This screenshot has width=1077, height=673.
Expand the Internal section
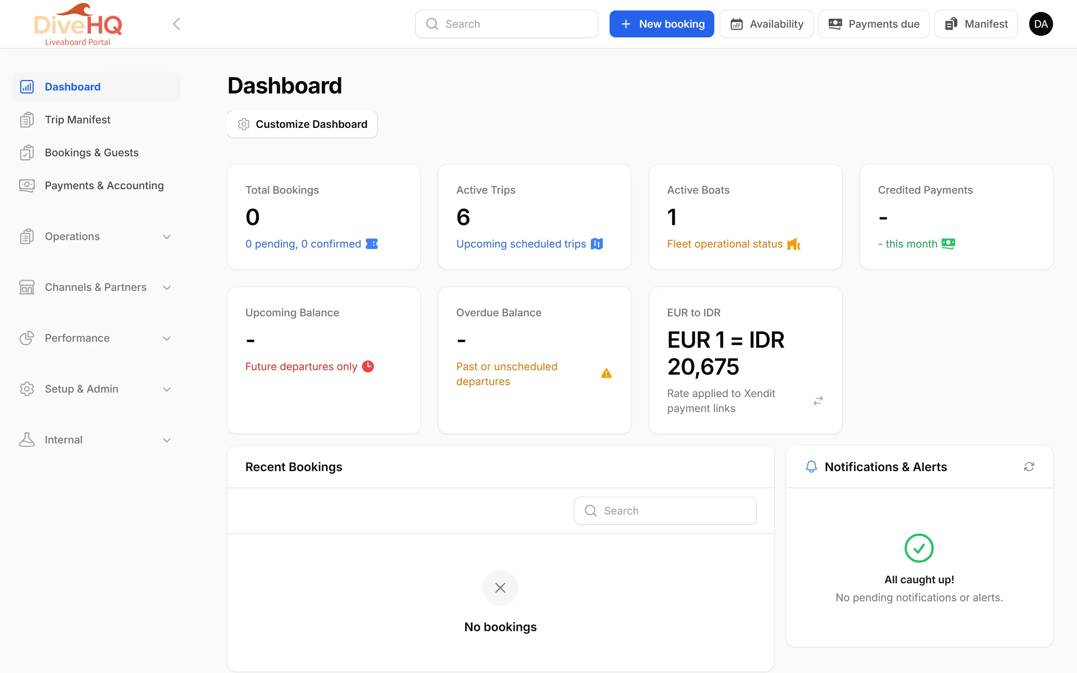pyautogui.click(x=96, y=440)
